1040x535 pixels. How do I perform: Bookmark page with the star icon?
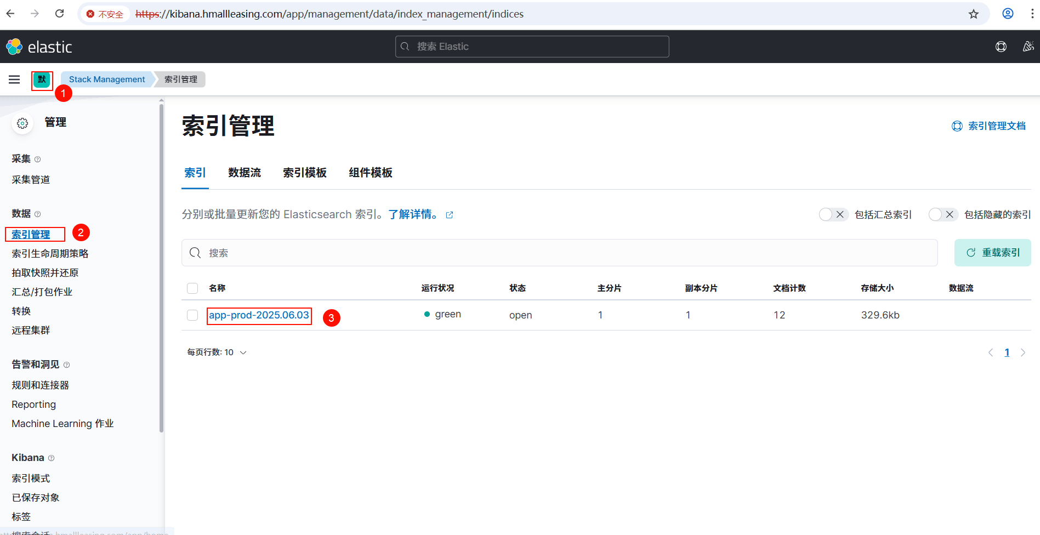pos(973,14)
